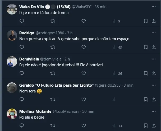Viewport: 161px width, 131px height.
Task: Share Demivilela's tweet
Action: 154,73
